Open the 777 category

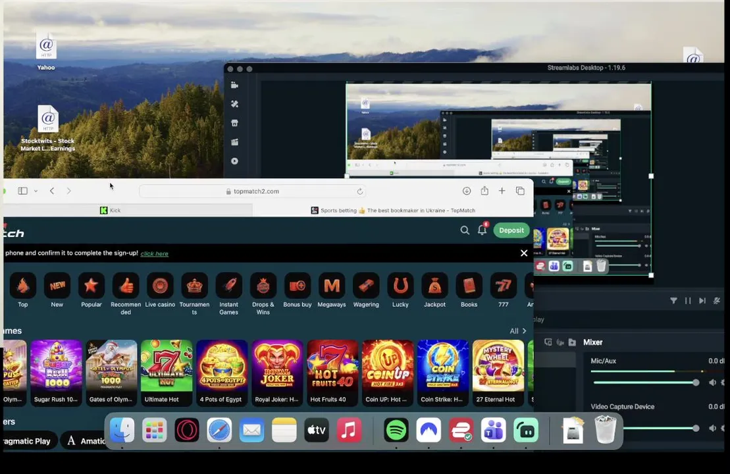click(x=504, y=290)
